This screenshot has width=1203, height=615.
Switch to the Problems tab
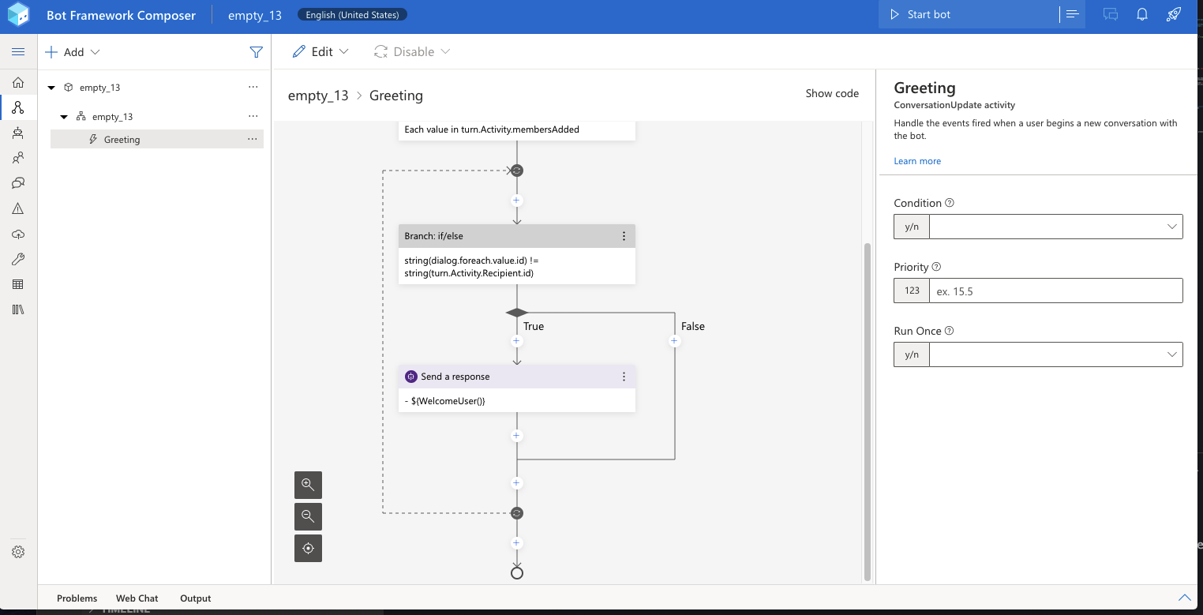[x=77, y=598]
